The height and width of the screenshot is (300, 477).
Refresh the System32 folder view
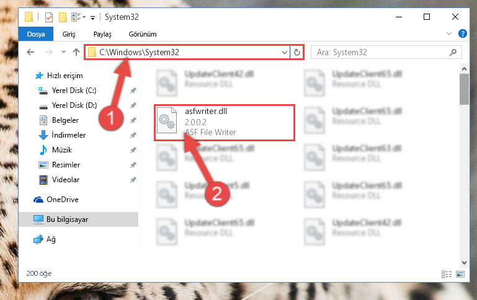pos(297,52)
